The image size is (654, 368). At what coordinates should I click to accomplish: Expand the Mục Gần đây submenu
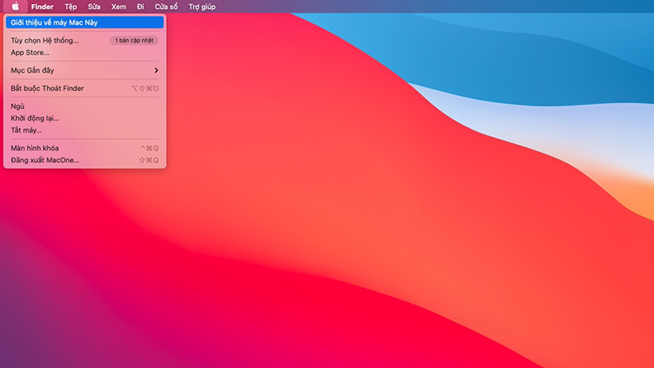85,70
